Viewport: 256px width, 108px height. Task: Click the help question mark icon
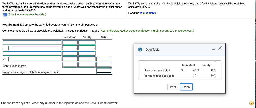point(251,103)
